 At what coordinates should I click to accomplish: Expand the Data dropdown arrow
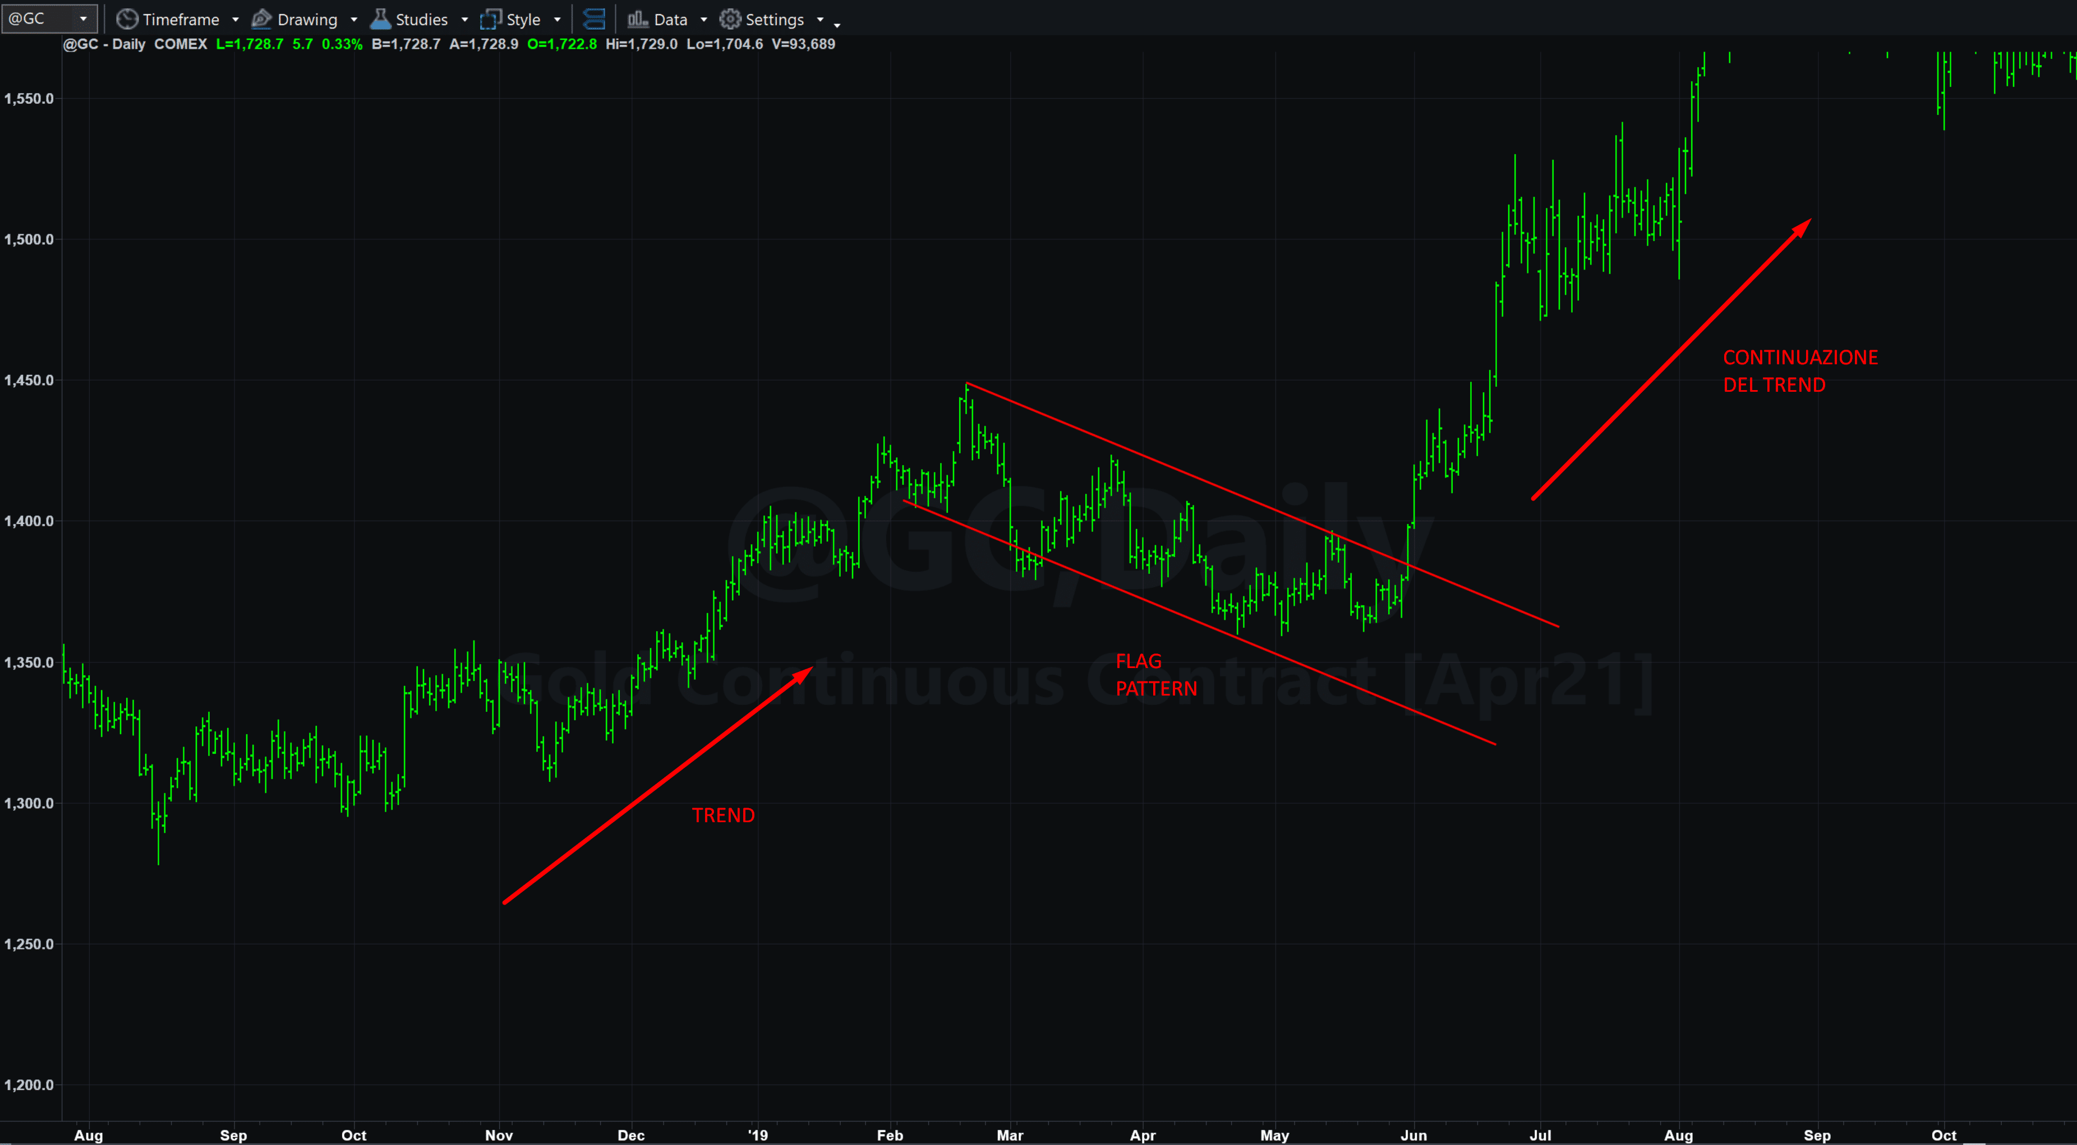[704, 20]
